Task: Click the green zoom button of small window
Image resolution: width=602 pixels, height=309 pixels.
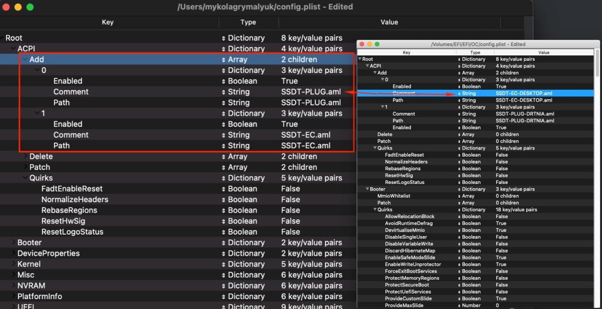Action: coord(377,44)
